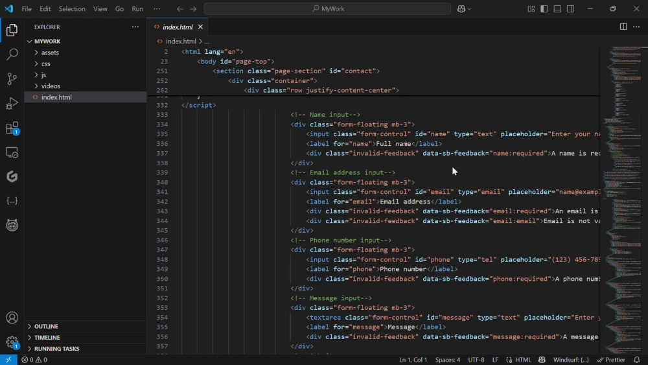This screenshot has height=365, width=648.
Task: Click the Phone number input comment line
Action: coord(341,240)
